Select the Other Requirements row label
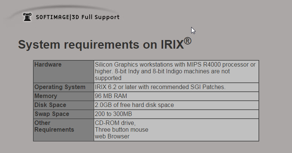Image resolution: width=292 pixels, height=153 pixels. click(54, 126)
